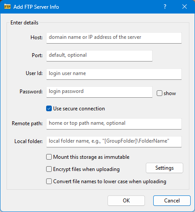Enable Convert file names to lower case

coord(49,181)
